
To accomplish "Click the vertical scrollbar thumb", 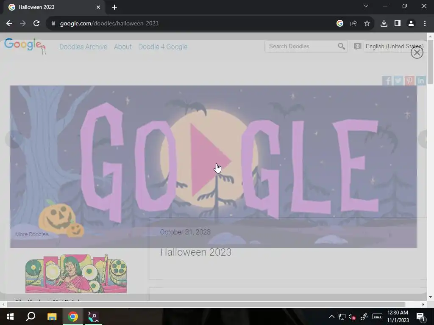I will 431,62.
